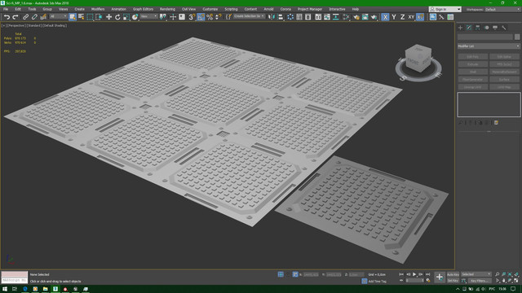Image resolution: width=522 pixels, height=293 pixels.
Task: Select the Select Object tool
Action: click(73, 17)
